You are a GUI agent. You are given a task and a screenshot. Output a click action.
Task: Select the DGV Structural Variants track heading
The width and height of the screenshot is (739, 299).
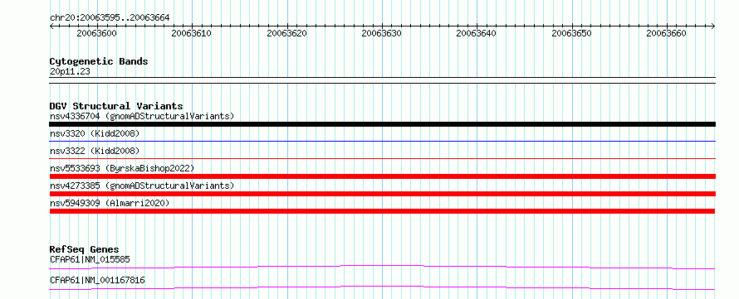click(116, 106)
